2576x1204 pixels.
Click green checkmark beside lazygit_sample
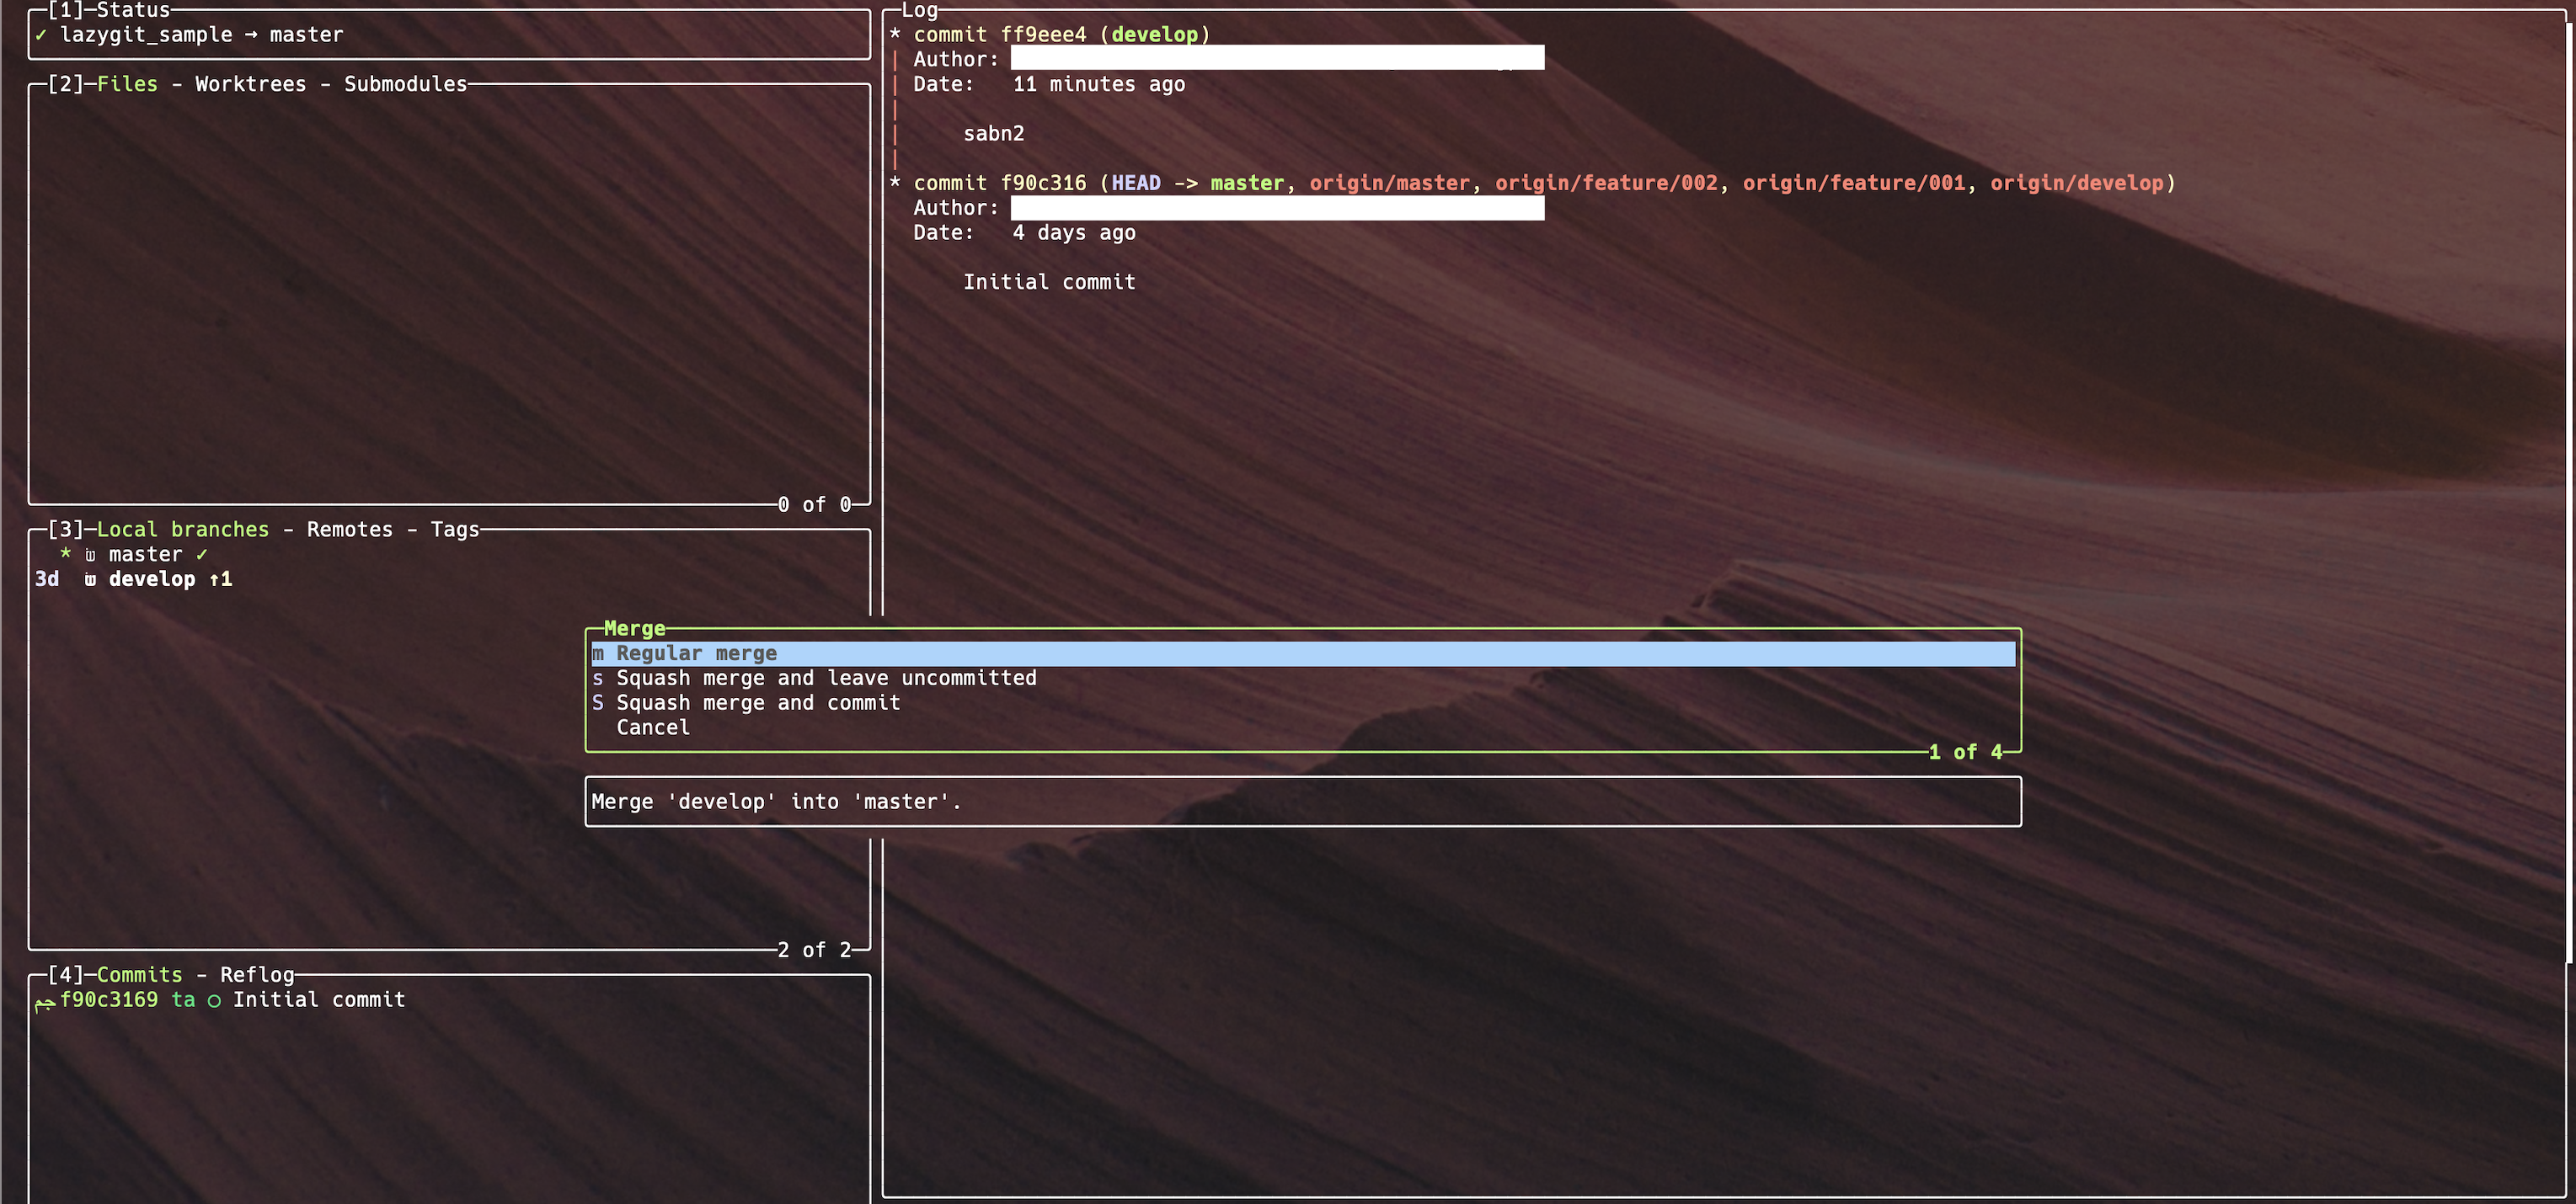pos(41,35)
